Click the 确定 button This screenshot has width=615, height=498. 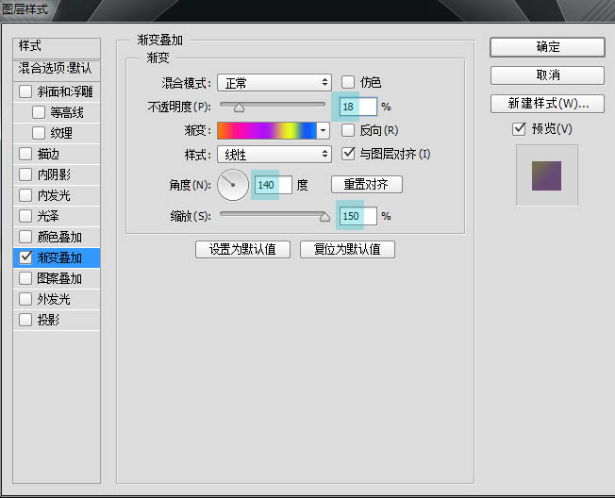547,47
